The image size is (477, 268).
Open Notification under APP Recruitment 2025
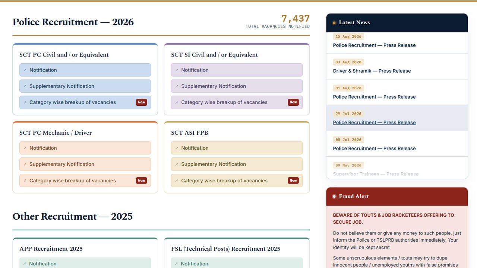(85, 263)
